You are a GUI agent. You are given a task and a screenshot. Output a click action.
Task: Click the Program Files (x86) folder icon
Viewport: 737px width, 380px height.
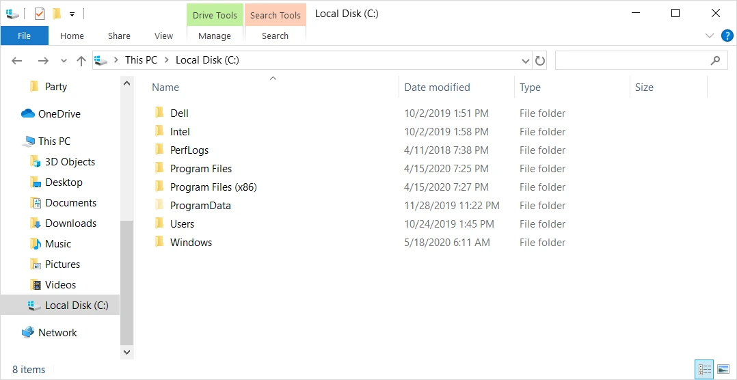(x=159, y=187)
